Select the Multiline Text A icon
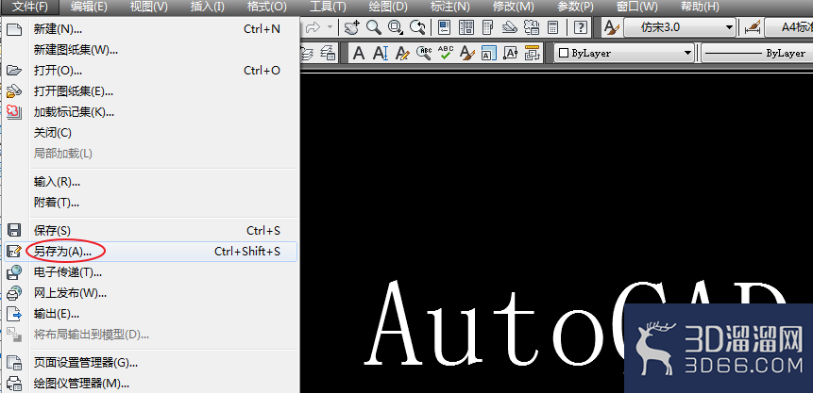The image size is (813, 393). tap(359, 53)
